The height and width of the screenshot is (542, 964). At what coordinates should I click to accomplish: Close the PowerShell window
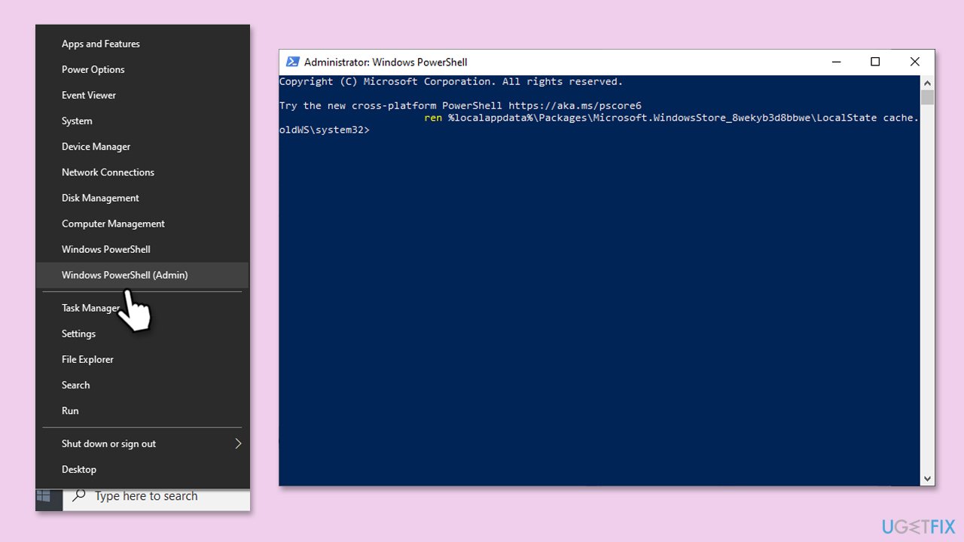click(x=914, y=62)
